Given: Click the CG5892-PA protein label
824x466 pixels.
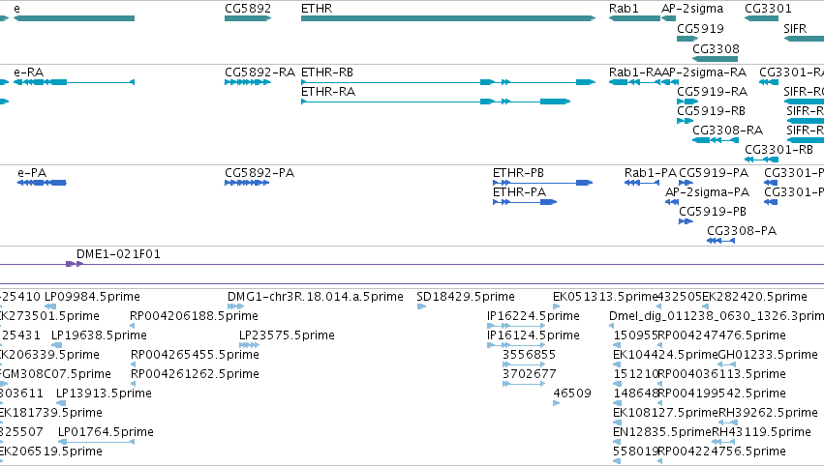Looking at the screenshot, I should click(x=259, y=173).
